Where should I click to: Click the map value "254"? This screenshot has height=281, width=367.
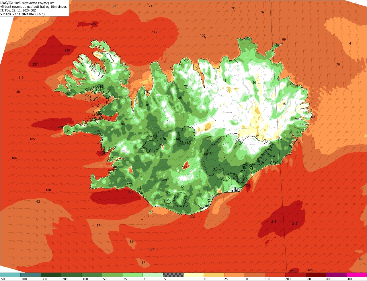(x=102, y=153)
